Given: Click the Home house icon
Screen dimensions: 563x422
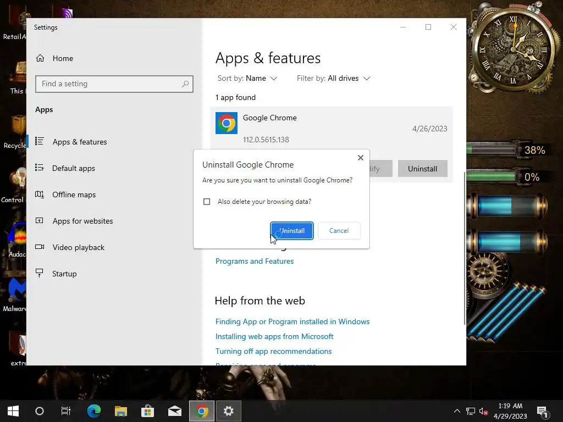Looking at the screenshot, I should pyautogui.click(x=40, y=58).
